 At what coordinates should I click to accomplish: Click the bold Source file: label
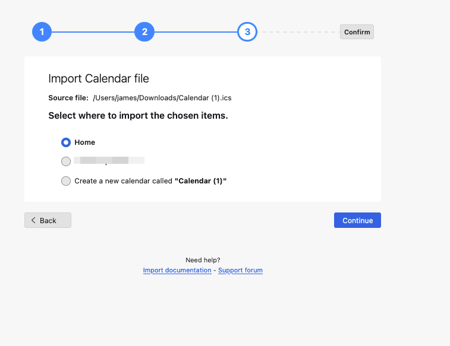pos(68,98)
